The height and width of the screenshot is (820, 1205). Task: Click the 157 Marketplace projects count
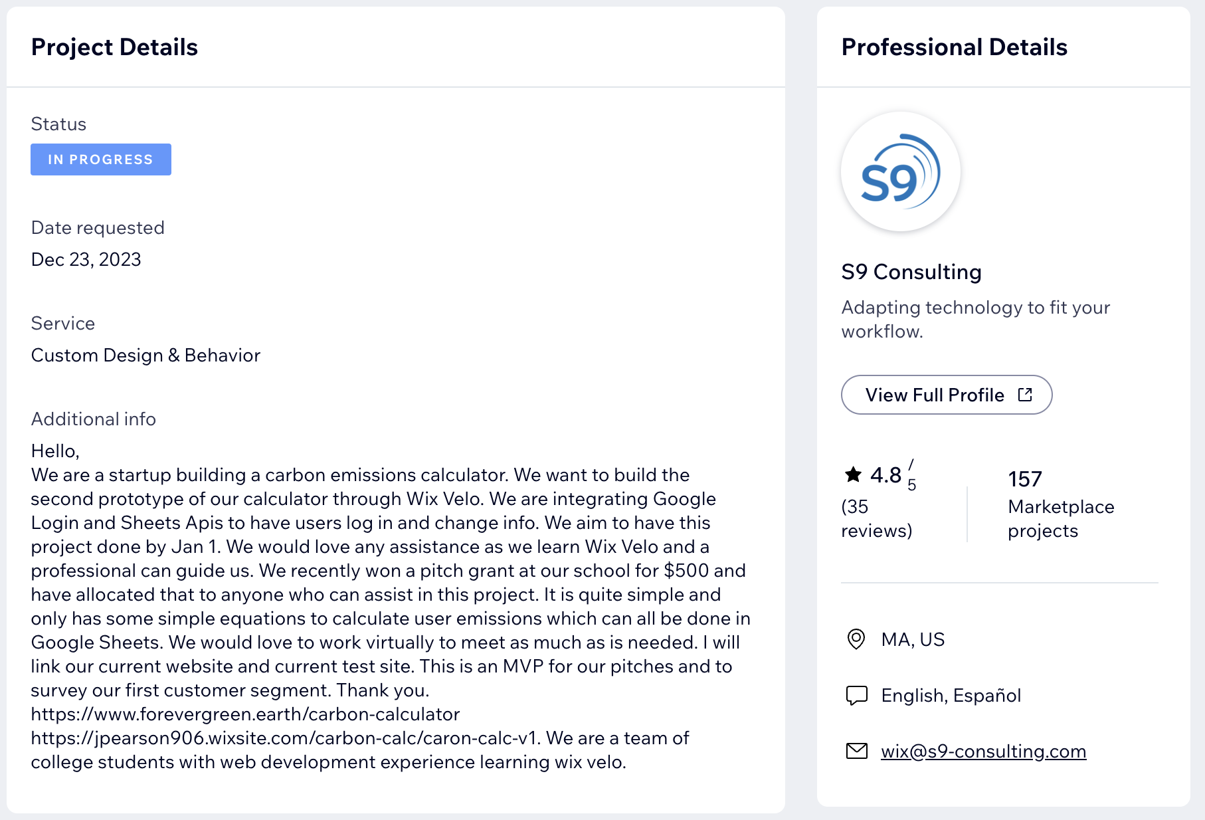[1024, 479]
